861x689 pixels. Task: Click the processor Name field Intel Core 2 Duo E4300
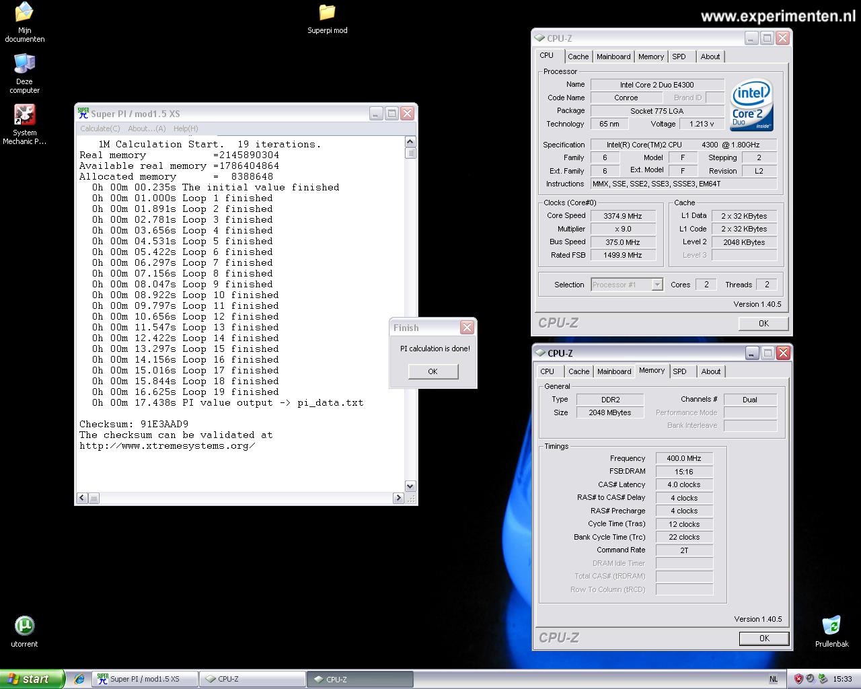pyautogui.click(x=657, y=85)
